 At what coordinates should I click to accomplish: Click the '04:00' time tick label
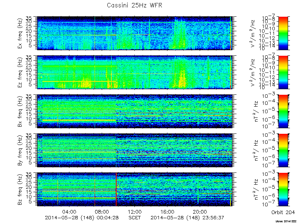point(70,211)
